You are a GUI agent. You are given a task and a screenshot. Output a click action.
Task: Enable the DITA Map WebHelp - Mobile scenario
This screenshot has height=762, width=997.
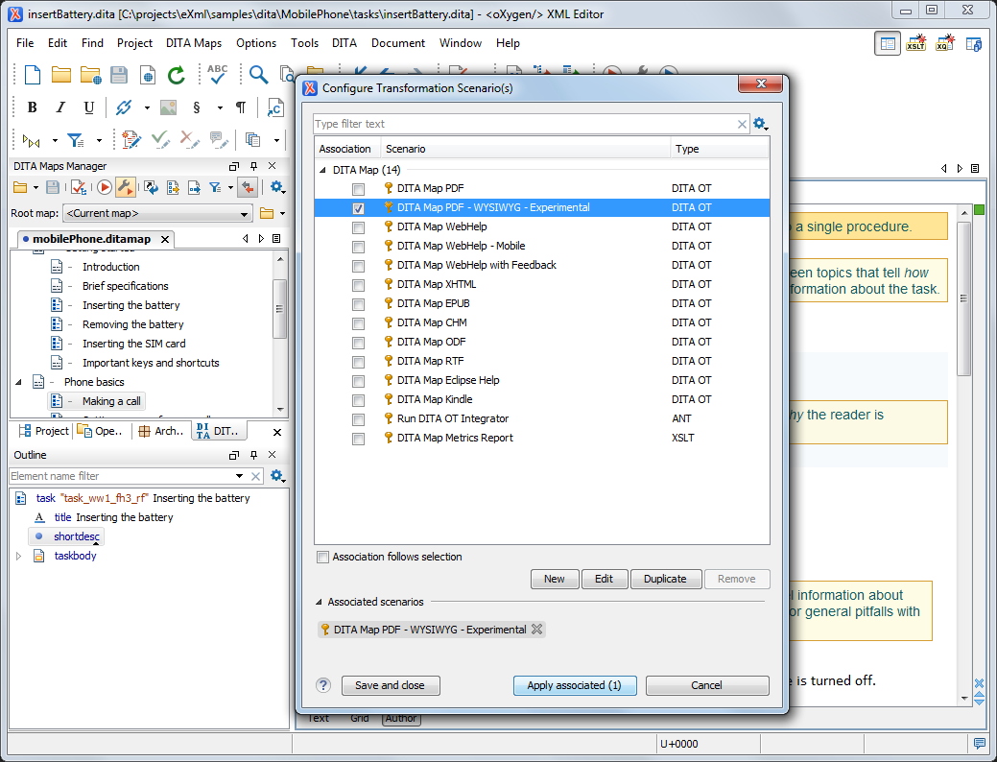tap(359, 246)
